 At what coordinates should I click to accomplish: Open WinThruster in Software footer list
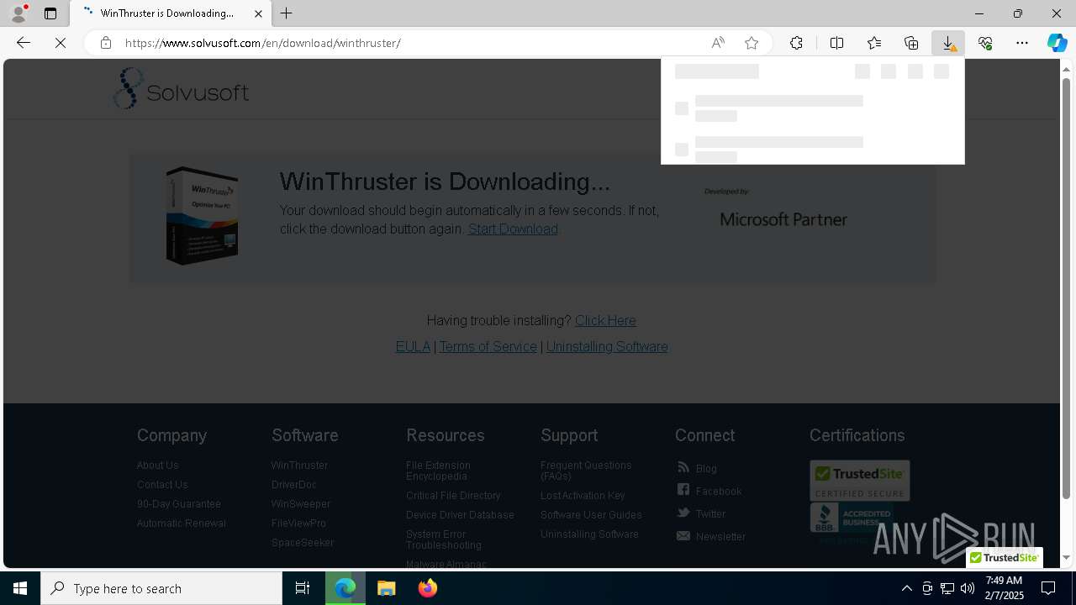(x=299, y=465)
